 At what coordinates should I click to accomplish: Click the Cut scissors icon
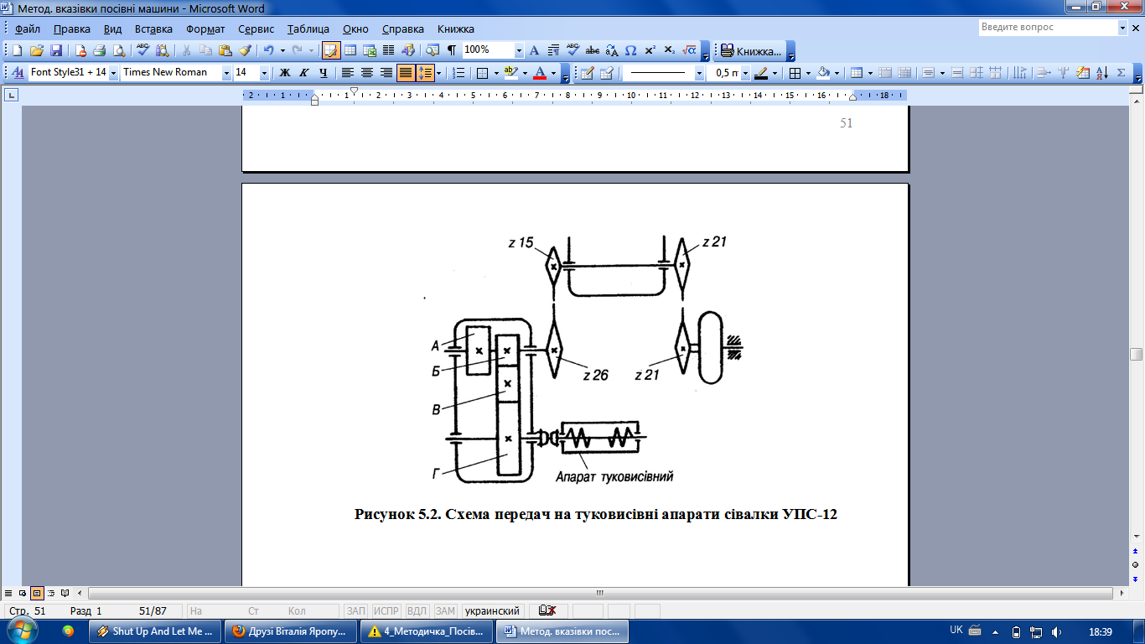pyautogui.click(x=186, y=50)
